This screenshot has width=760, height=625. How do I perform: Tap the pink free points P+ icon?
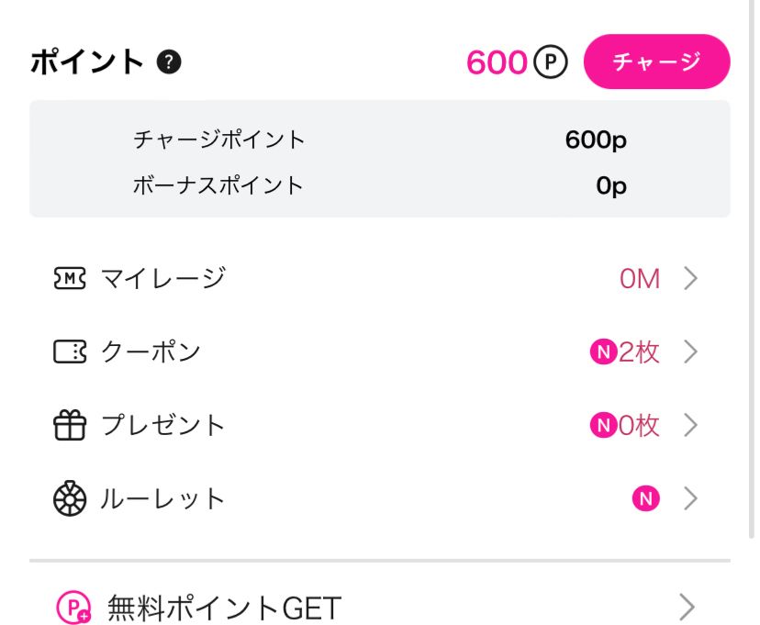[73, 607]
